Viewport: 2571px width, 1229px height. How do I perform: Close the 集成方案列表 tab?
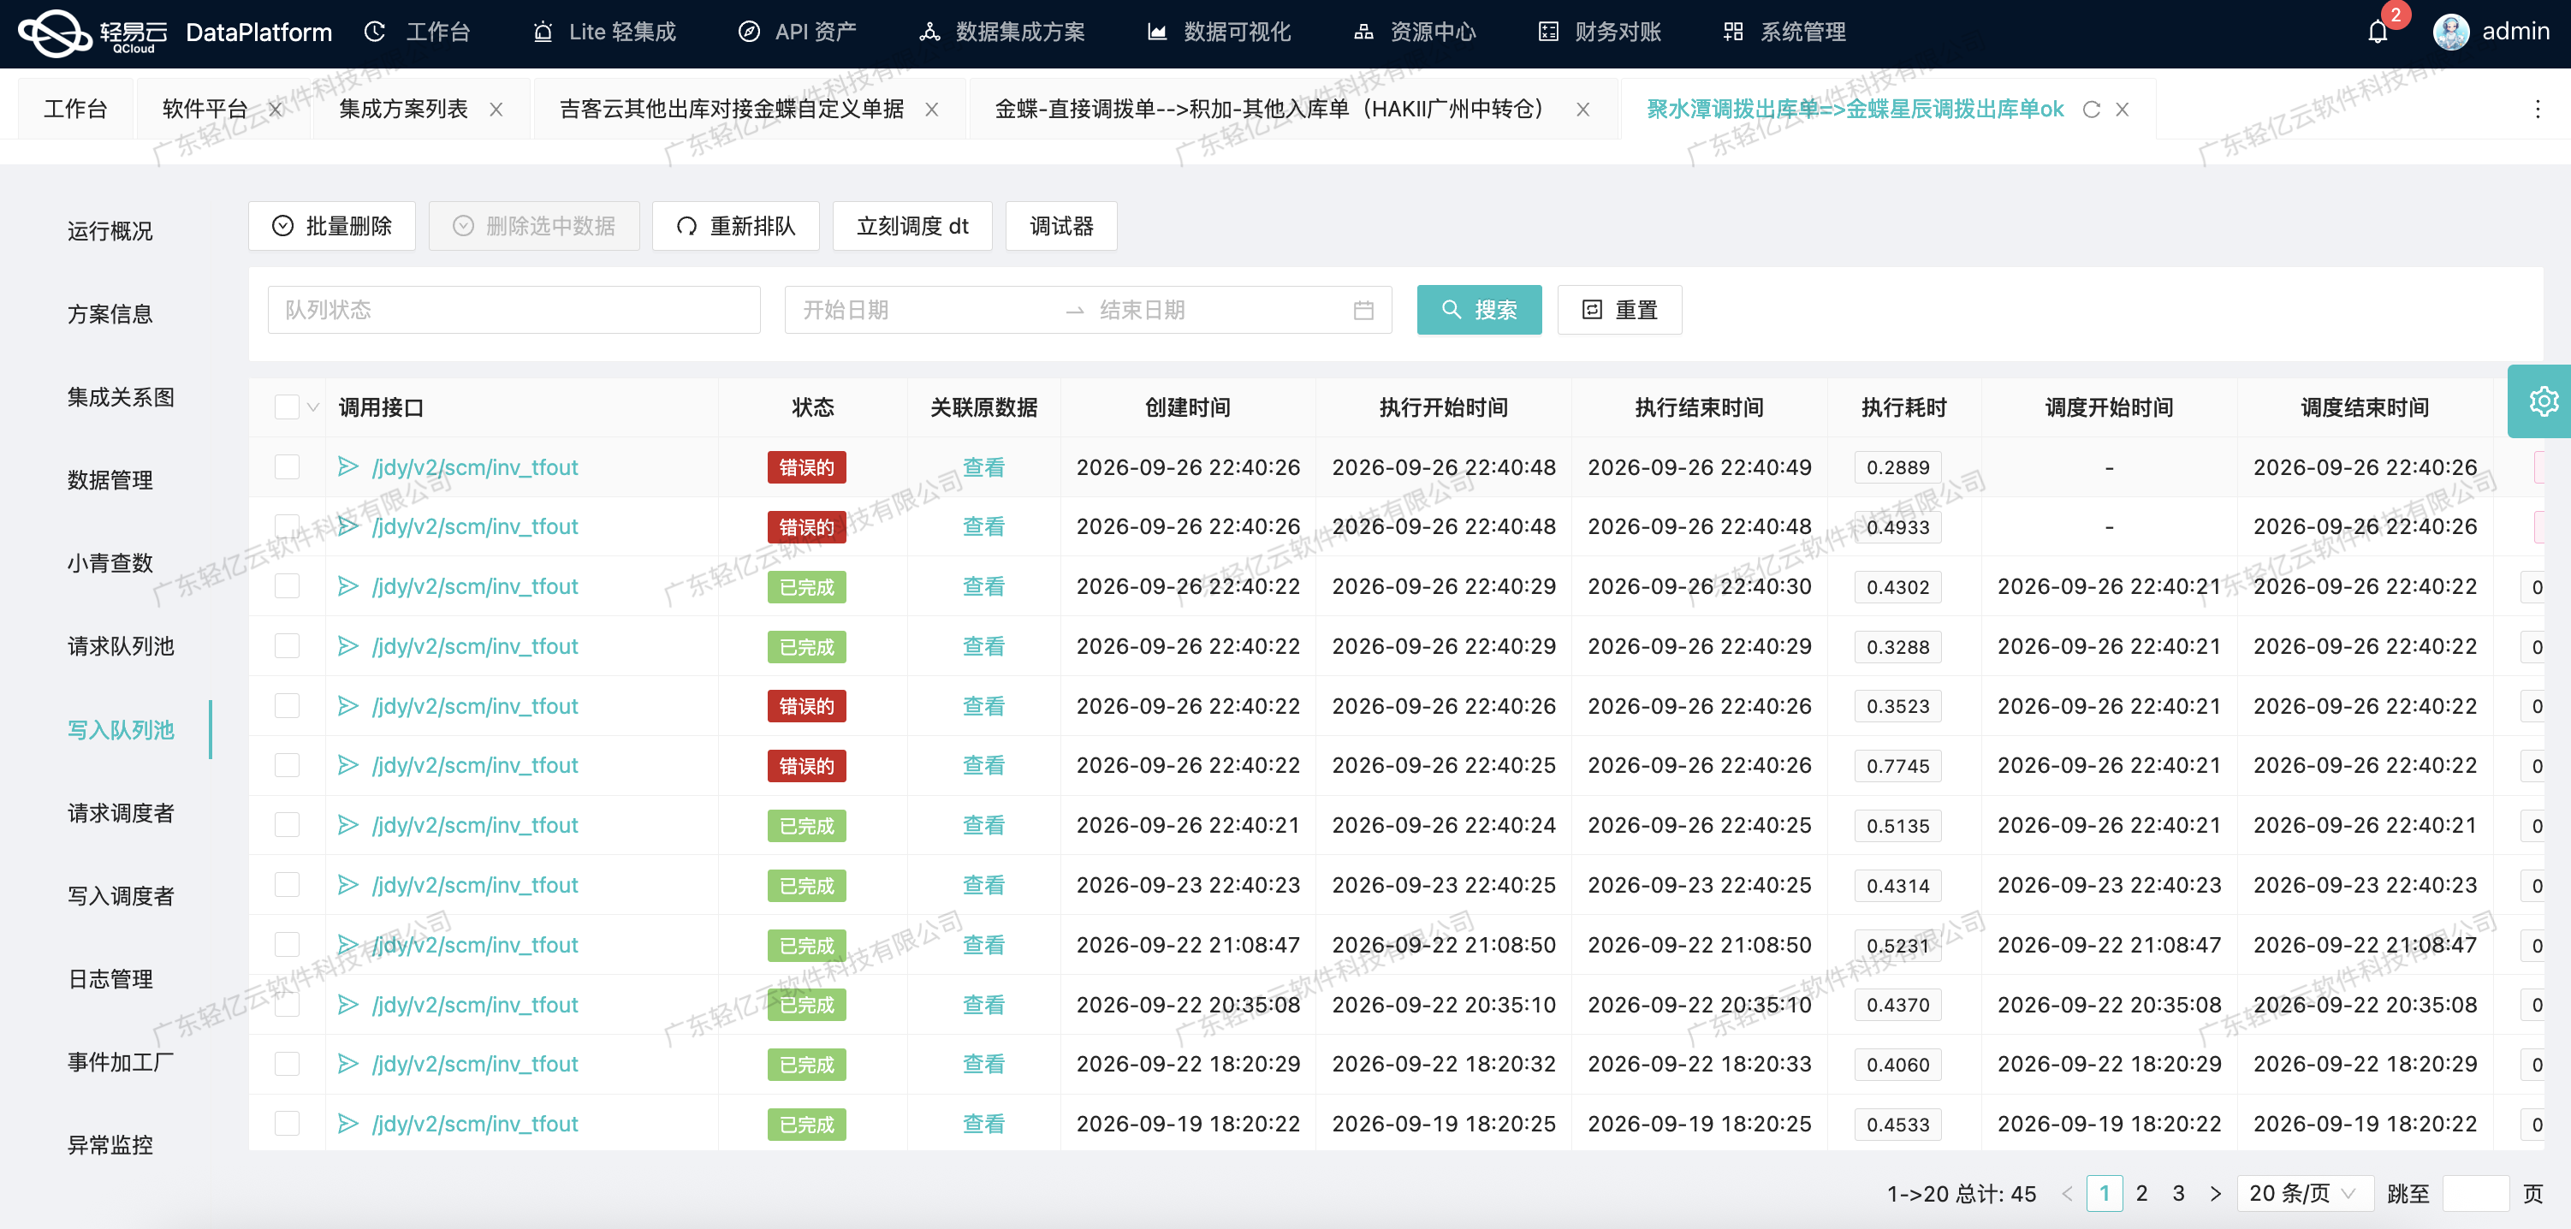(x=496, y=110)
